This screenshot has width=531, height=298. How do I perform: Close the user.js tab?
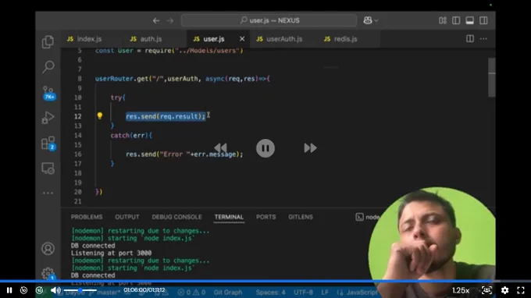pos(242,39)
